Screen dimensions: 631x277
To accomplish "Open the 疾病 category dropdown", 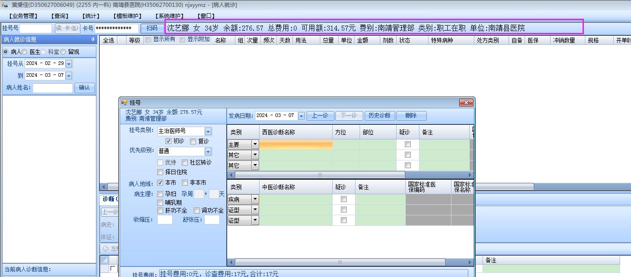I will point(255,199).
